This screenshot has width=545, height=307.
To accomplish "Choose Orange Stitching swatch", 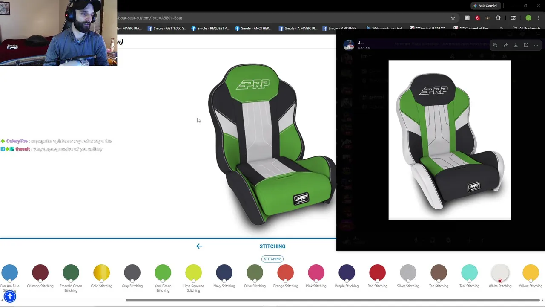I will [x=285, y=273].
